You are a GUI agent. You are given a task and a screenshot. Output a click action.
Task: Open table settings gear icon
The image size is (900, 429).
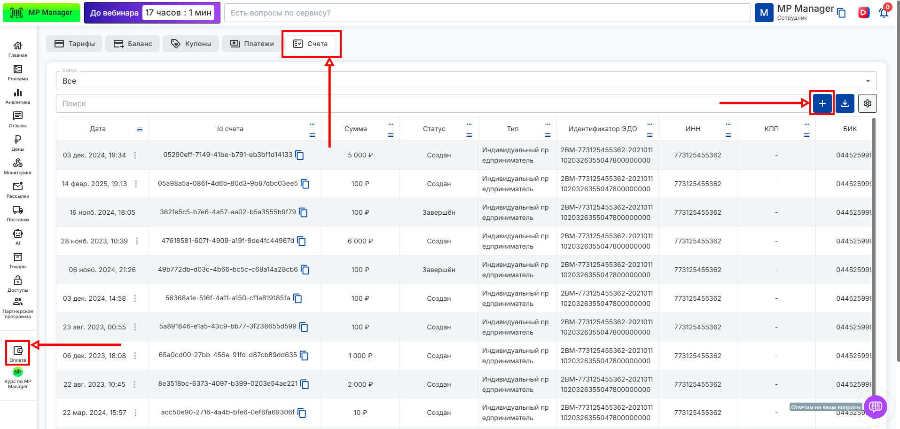(x=867, y=103)
